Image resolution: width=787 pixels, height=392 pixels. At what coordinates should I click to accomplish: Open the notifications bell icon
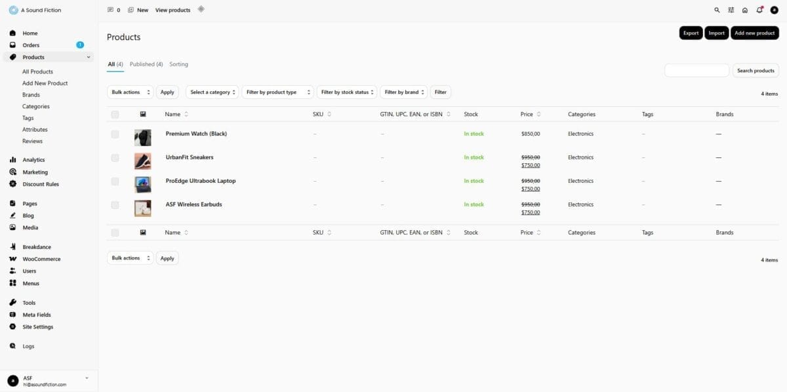(x=759, y=10)
